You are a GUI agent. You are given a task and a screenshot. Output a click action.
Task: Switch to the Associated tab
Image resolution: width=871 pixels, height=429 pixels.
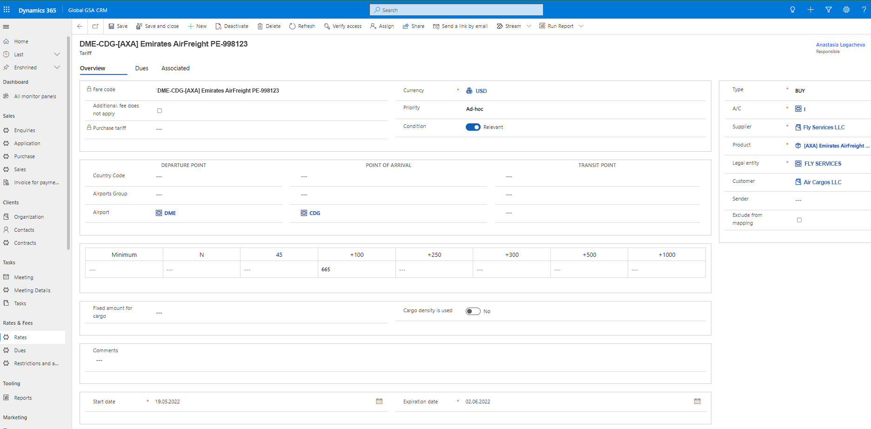(175, 68)
